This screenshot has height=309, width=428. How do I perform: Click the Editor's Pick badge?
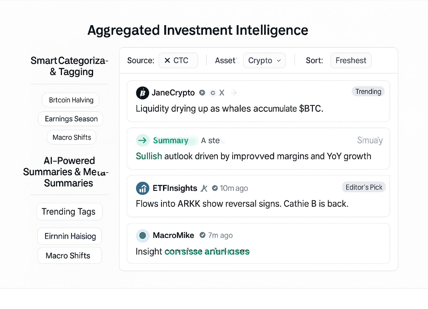click(x=364, y=187)
